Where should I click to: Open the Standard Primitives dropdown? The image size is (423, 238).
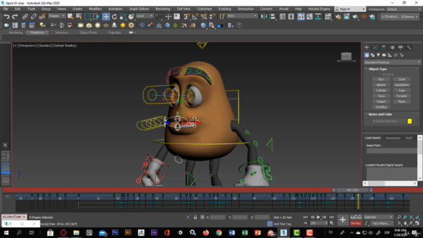point(392,62)
